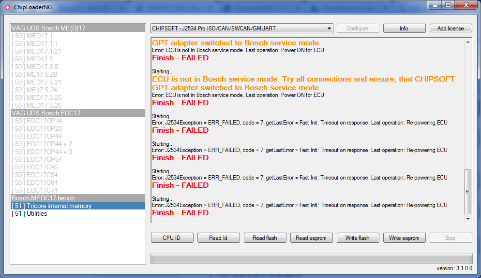Click the Info button
This screenshot has height=278, width=481.
404,28
